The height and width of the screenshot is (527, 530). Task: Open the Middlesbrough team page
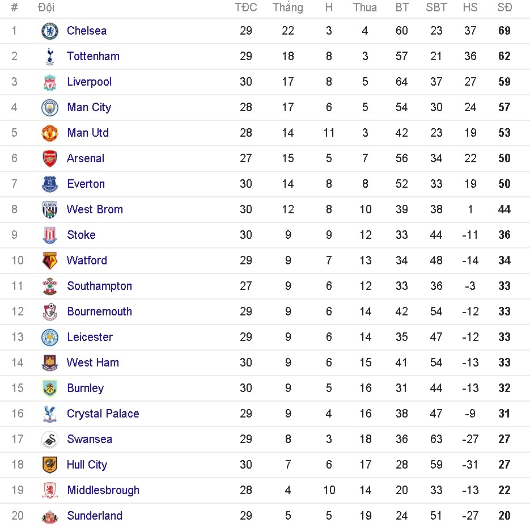tap(103, 490)
